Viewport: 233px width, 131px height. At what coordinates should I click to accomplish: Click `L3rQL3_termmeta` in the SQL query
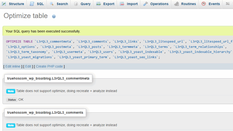point(123,47)
